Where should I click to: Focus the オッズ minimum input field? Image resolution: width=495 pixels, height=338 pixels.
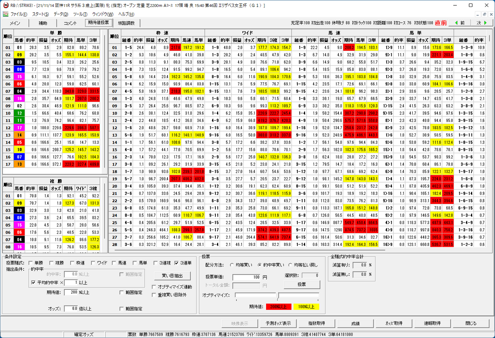tap(71, 309)
